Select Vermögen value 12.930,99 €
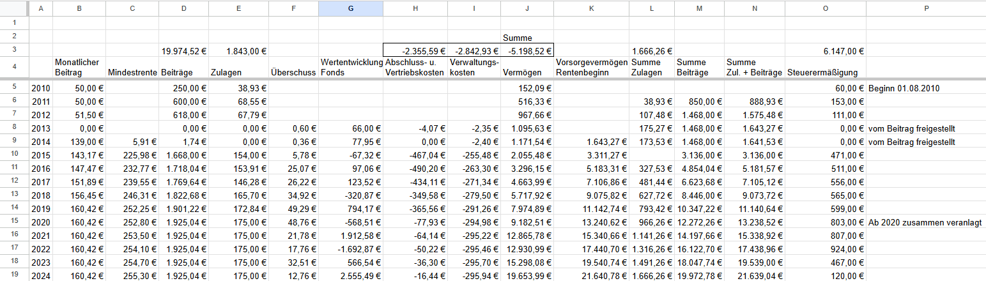This screenshot has width=986, height=281. (528, 249)
